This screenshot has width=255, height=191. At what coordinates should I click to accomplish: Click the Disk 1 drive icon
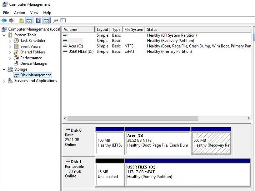click(68, 161)
